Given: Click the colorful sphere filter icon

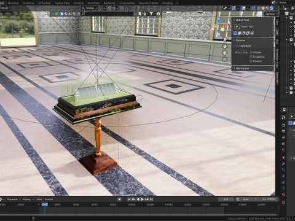Looking at the screenshot, I should point(57,14).
